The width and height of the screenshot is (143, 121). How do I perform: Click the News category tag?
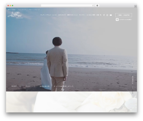[28, 86]
